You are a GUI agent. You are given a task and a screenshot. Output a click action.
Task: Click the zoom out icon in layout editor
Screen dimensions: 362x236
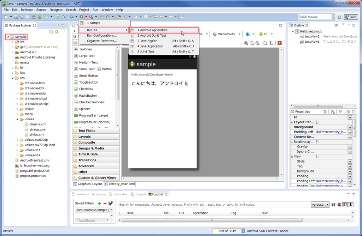pyautogui.click(x=265, y=43)
